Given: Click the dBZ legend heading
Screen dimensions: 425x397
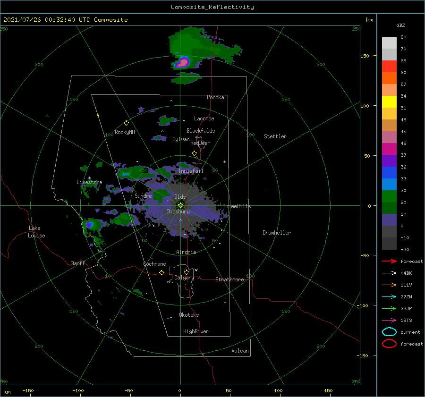Looking at the screenshot, I should coord(400,25).
